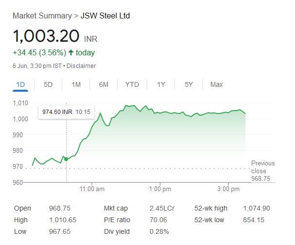Switch to the 1Y chart

pos(161,84)
